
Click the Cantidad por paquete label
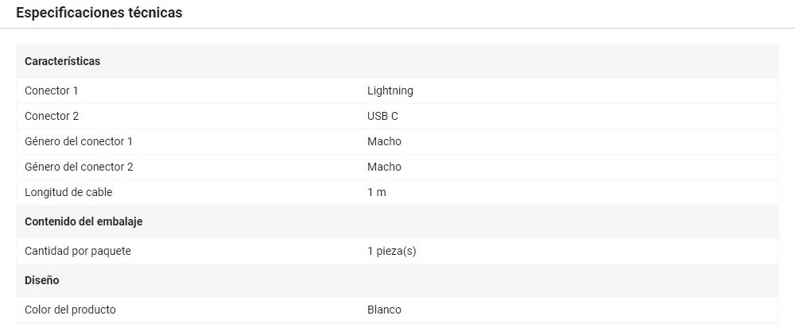click(78, 251)
